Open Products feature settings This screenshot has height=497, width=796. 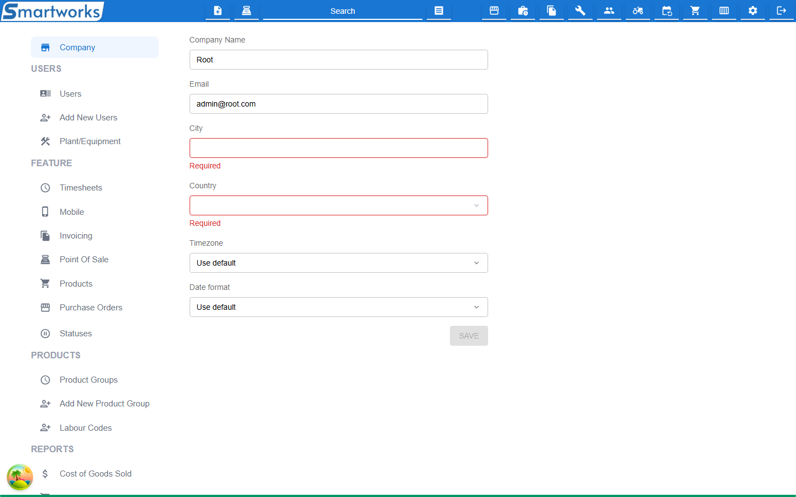pos(95,284)
